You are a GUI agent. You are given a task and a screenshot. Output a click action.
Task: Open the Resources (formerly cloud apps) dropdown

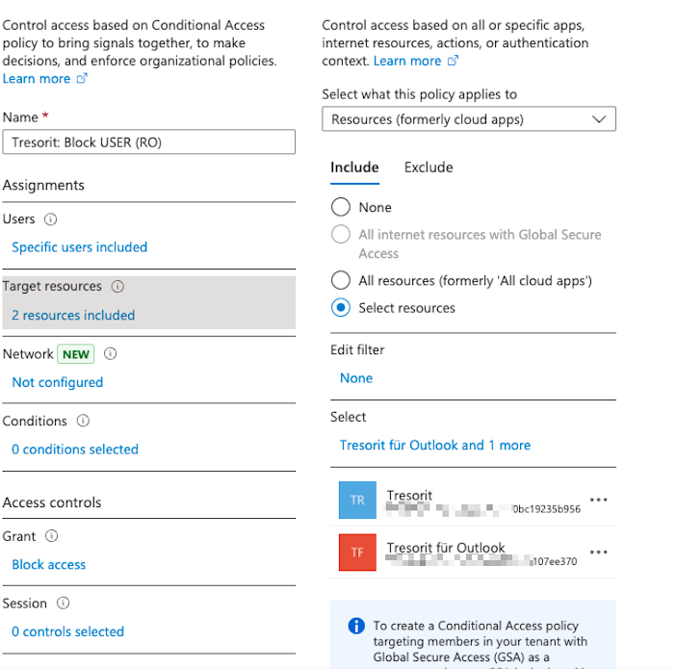coord(469,119)
